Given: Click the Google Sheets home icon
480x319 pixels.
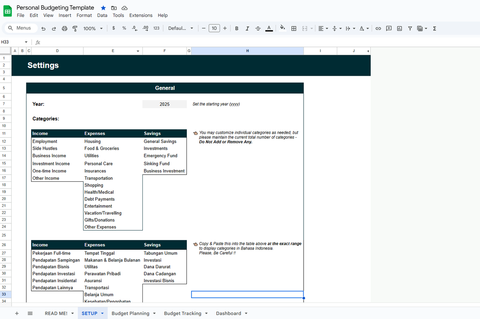Looking at the screenshot, I should (x=8, y=11).
